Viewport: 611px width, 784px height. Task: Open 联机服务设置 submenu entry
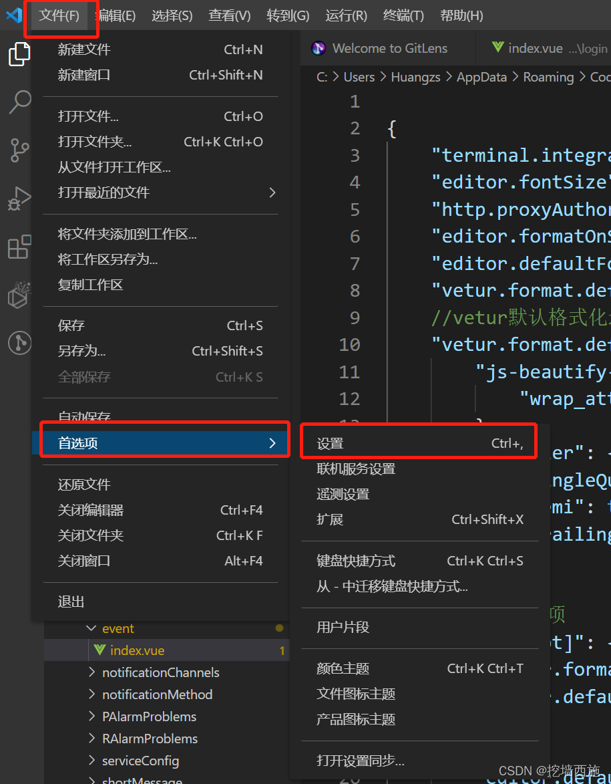tap(419, 469)
